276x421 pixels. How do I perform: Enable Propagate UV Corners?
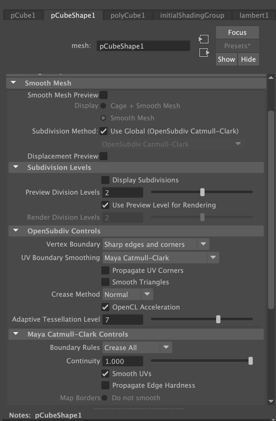click(x=105, y=270)
